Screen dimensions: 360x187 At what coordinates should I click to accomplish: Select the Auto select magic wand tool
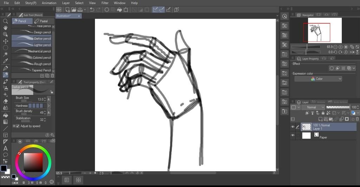coord(6,54)
